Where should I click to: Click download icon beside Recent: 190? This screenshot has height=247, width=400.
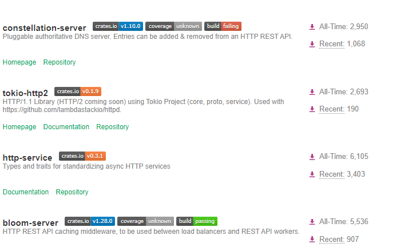pos(312,109)
